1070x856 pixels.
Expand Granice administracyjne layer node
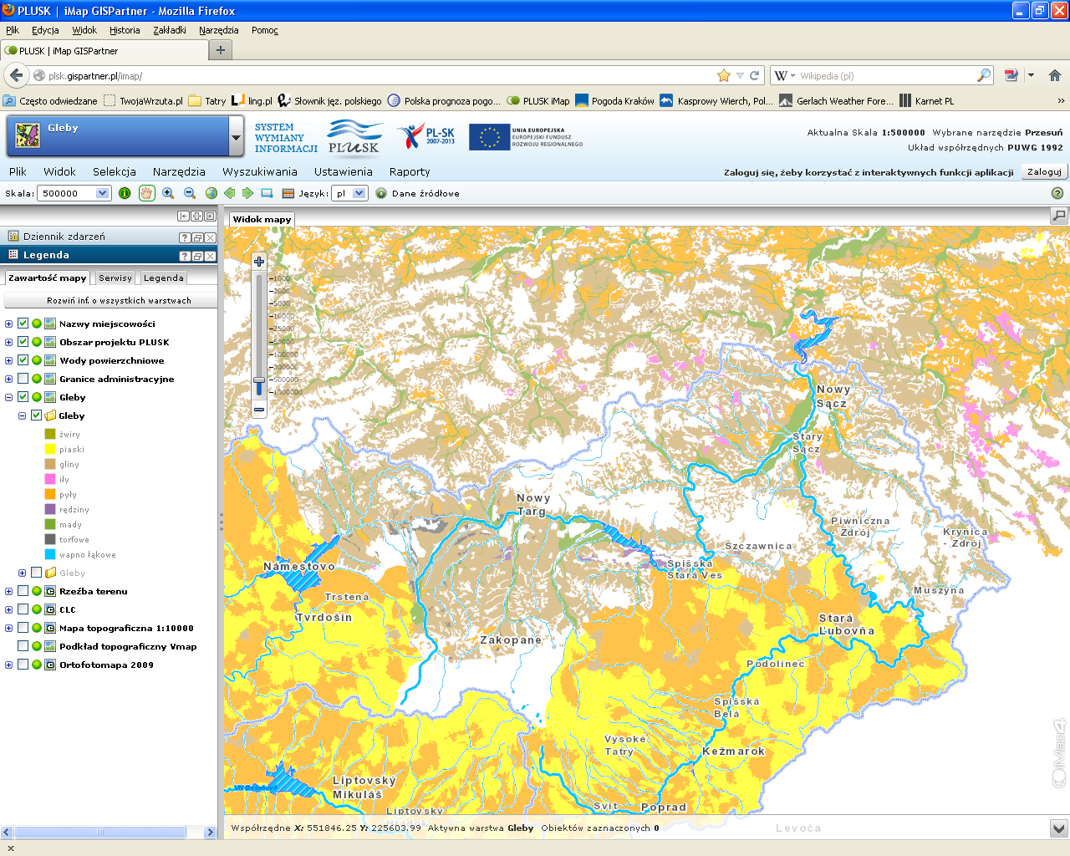9,379
